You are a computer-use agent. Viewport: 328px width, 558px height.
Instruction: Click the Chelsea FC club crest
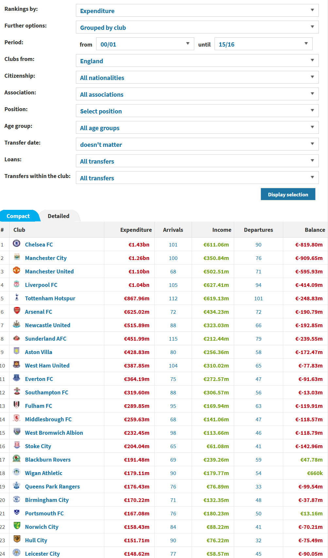pos(17,244)
